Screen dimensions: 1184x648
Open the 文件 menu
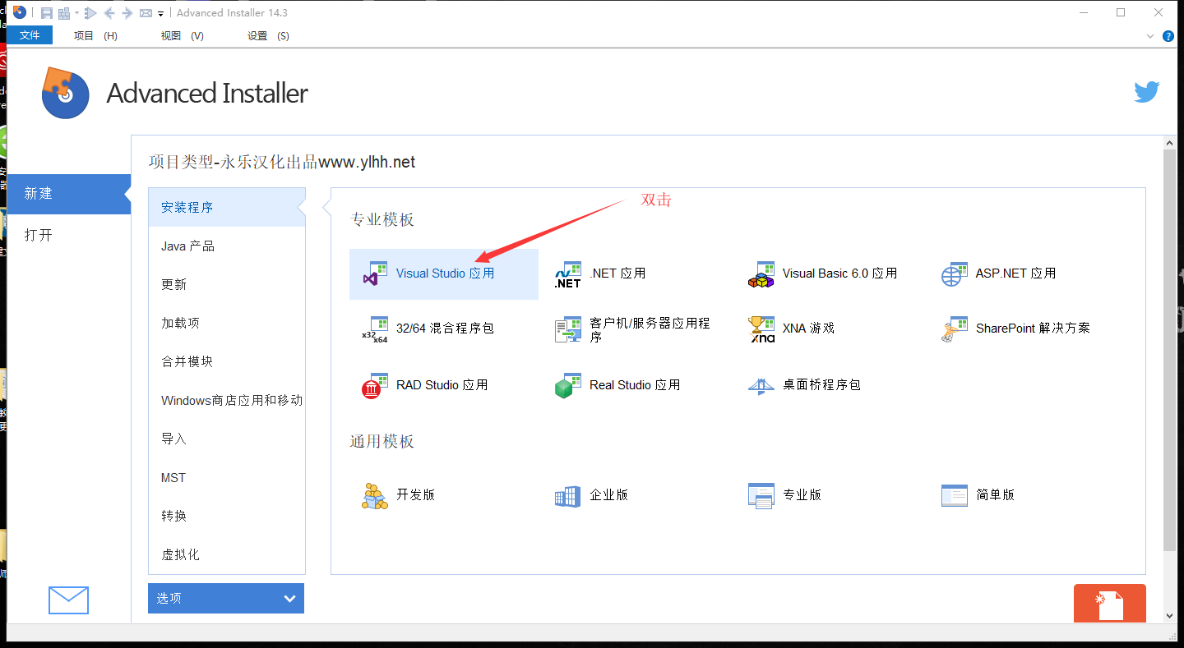[30, 35]
